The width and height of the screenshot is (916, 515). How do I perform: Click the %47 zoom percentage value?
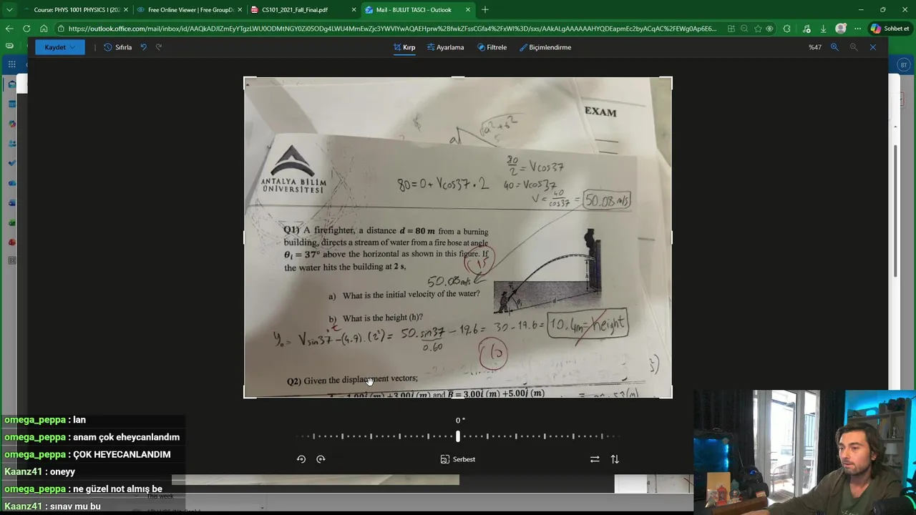[815, 47]
